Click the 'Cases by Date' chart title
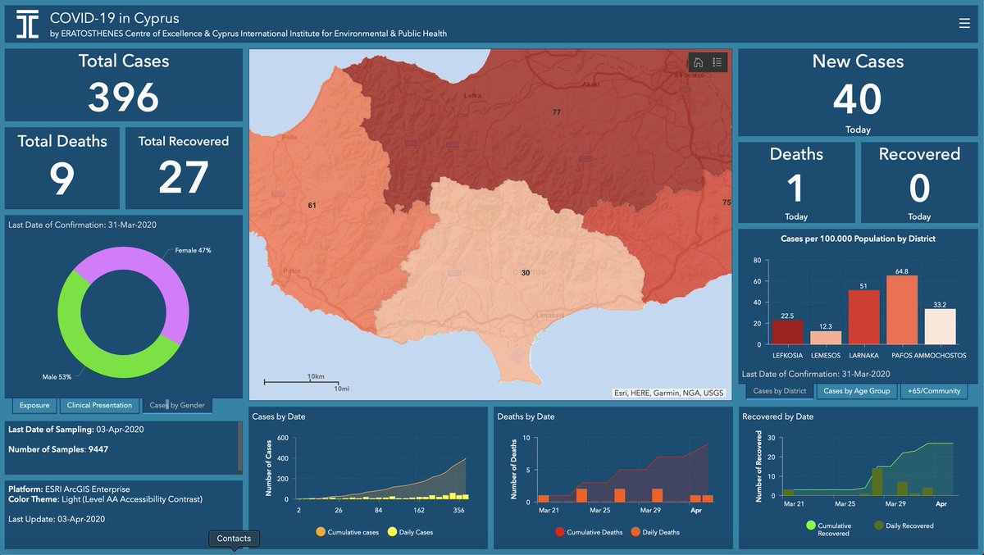 279,416
